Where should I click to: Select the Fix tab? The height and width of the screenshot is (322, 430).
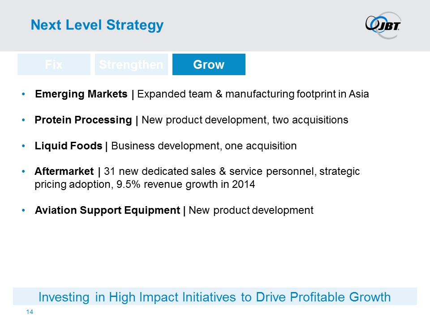click(x=54, y=64)
